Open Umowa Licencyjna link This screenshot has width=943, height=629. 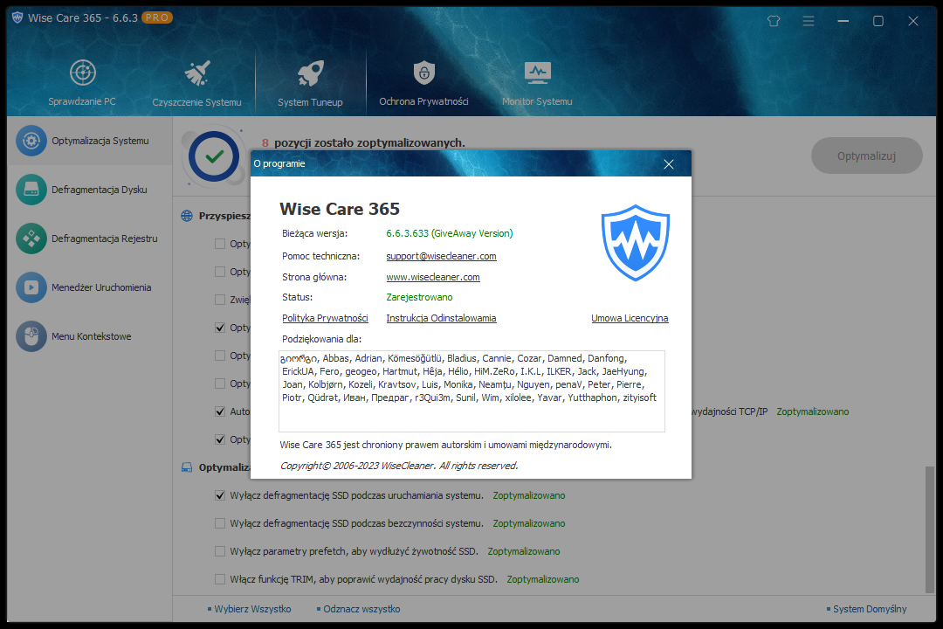tap(630, 318)
